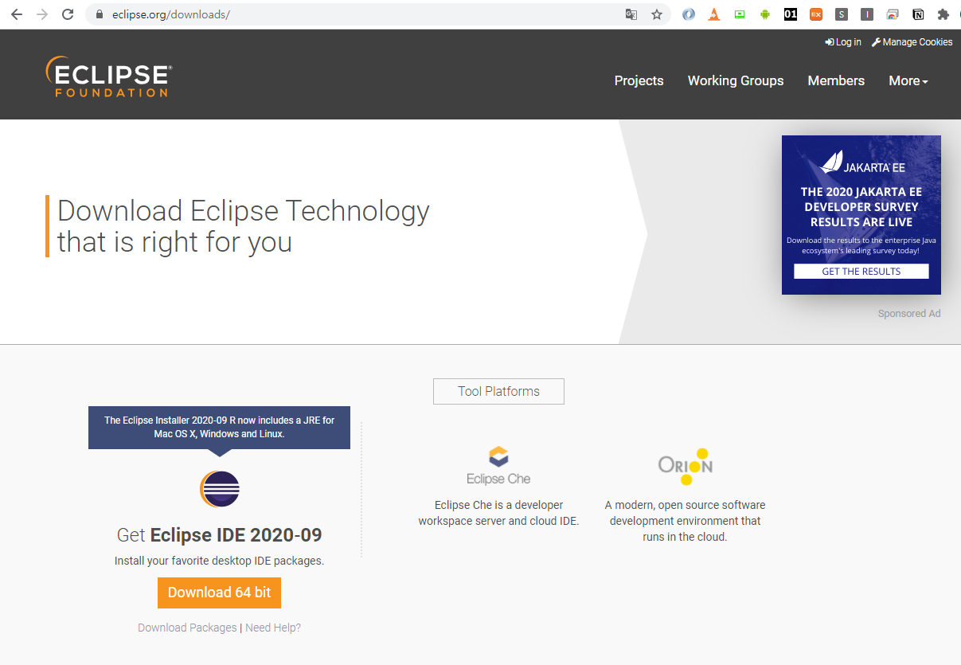Click the Eclipse IDE round logo
961x665 pixels.
[219, 489]
